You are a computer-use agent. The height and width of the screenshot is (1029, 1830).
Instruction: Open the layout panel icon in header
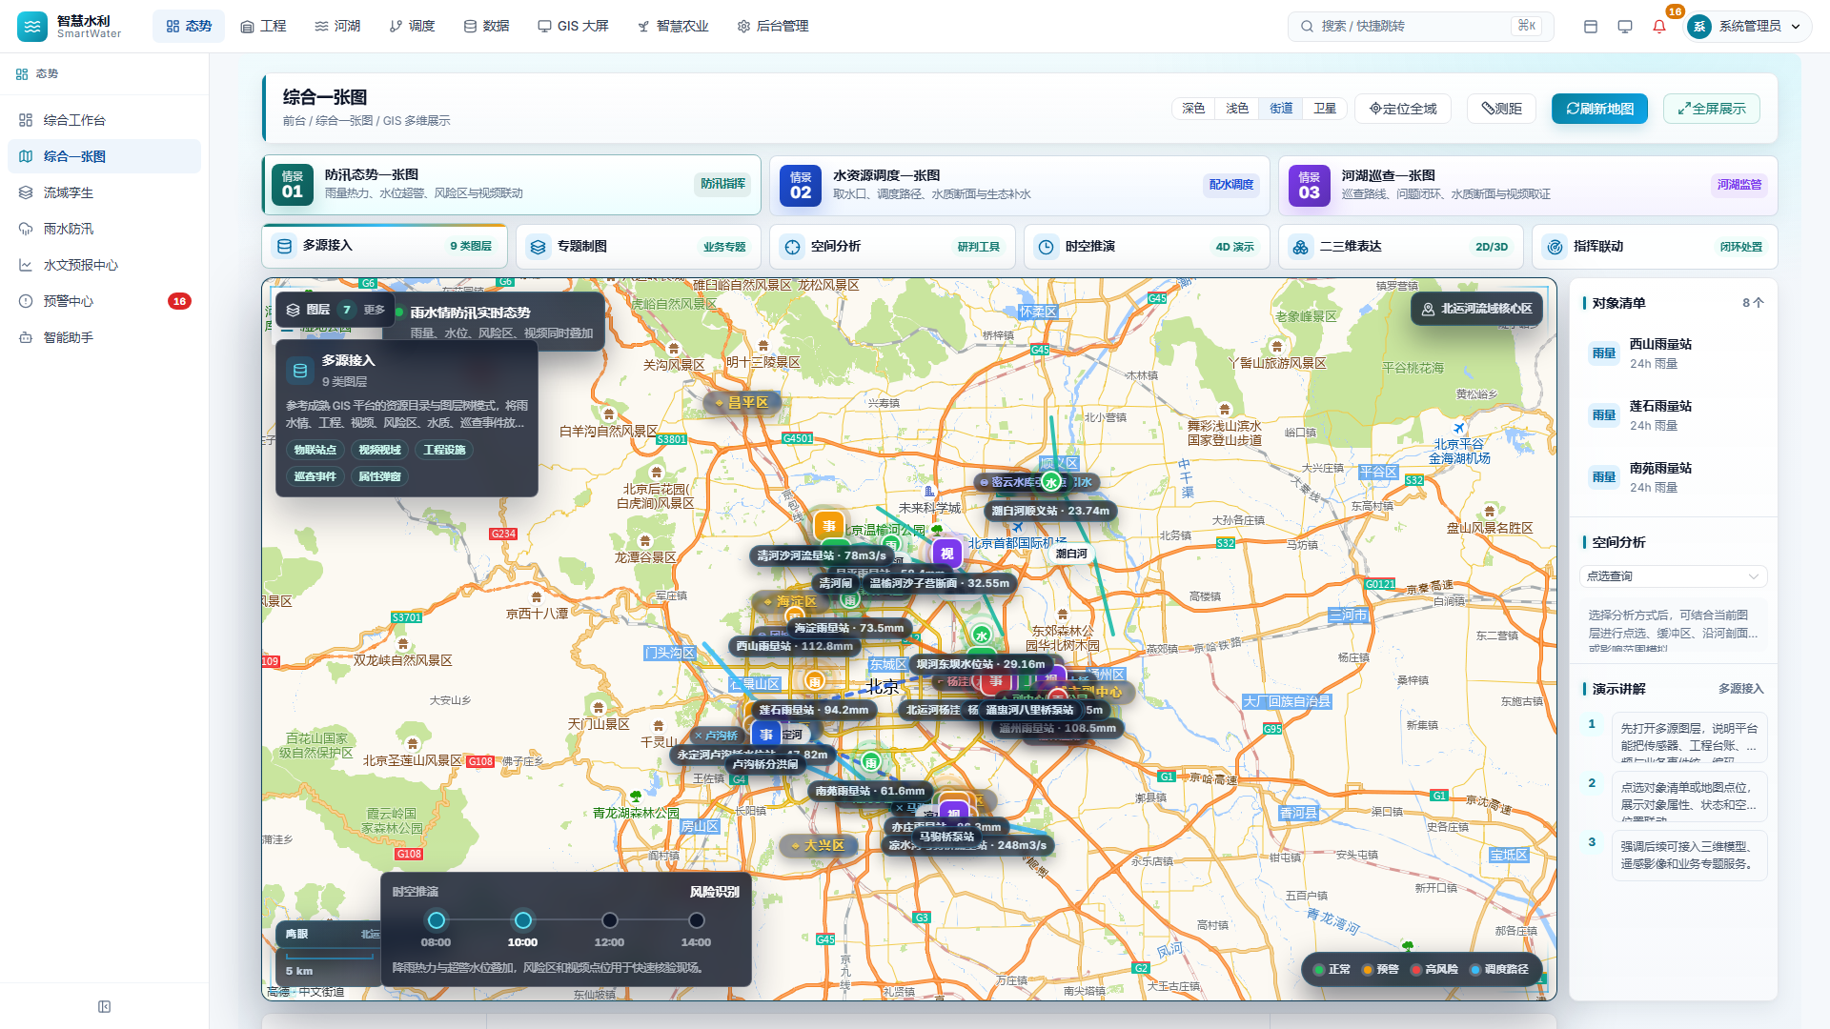1591,27
